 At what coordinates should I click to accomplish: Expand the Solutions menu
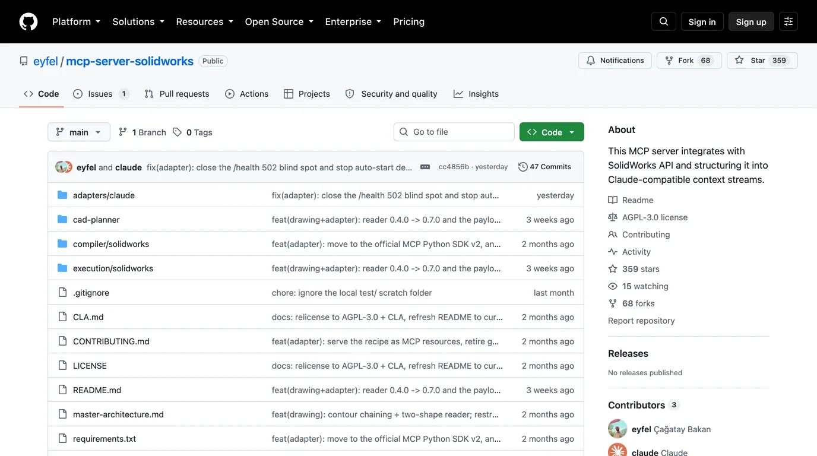click(x=138, y=21)
